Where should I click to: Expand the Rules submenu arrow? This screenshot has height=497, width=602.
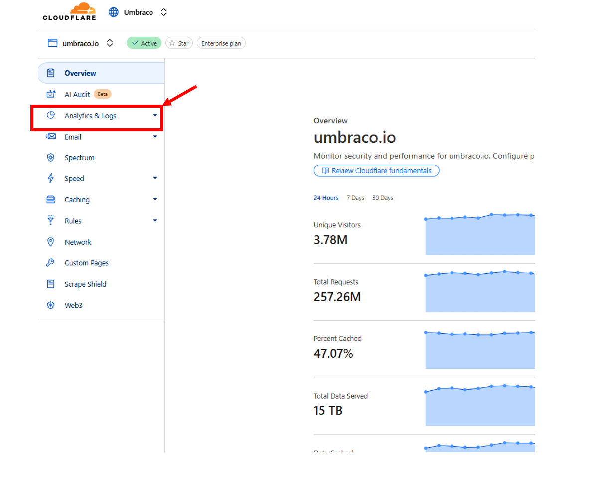coord(155,220)
